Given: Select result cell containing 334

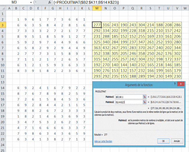Looking at the screenshot, I should (x=106, y=31).
